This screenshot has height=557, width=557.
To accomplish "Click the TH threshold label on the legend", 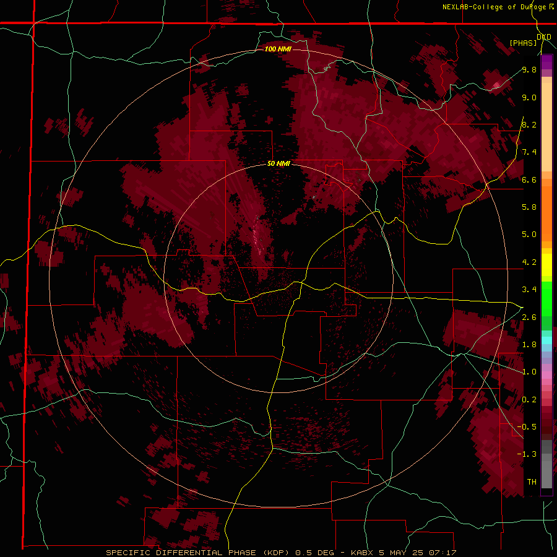I will 532,482.
